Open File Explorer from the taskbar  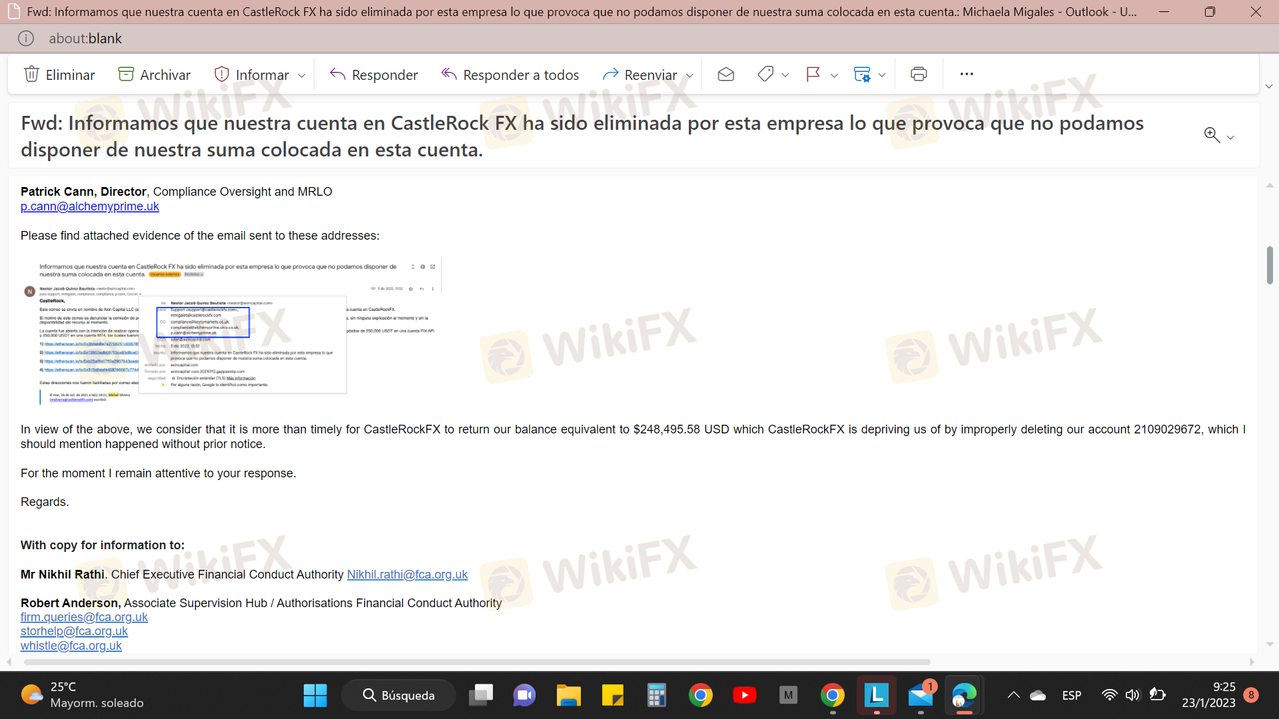click(x=569, y=695)
